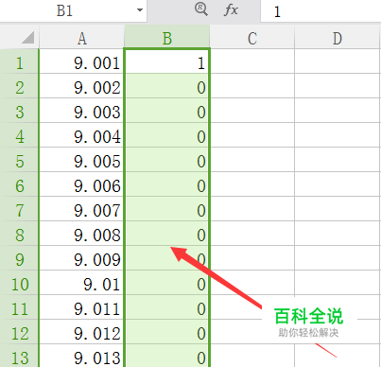Select row 12 header
Viewport: 381px width, 367px height.
click(19, 332)
